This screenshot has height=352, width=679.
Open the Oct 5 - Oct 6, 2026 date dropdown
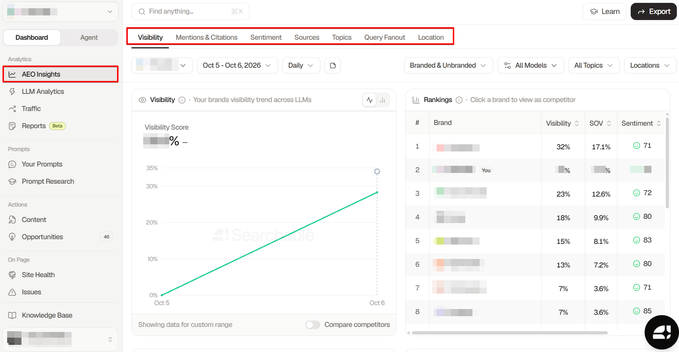point(237,66)
